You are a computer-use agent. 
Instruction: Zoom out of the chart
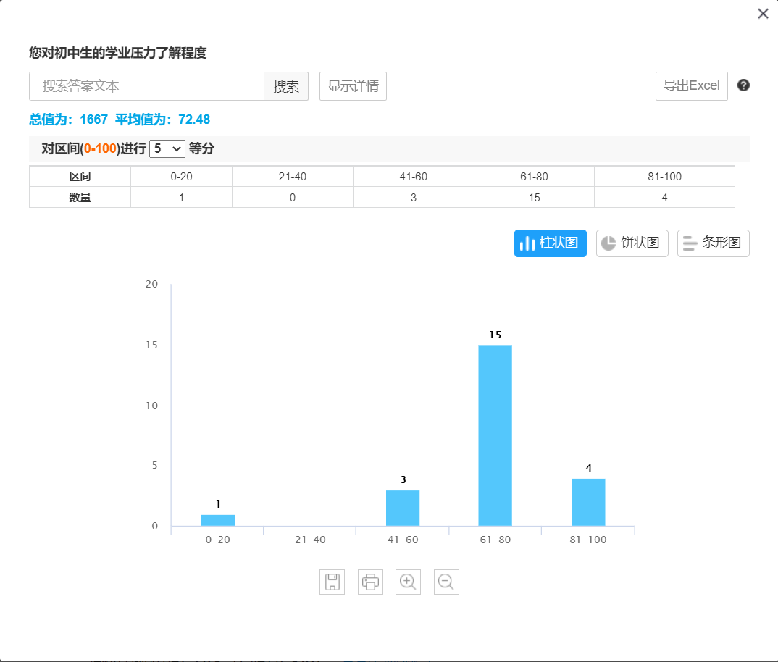(446, 582)
